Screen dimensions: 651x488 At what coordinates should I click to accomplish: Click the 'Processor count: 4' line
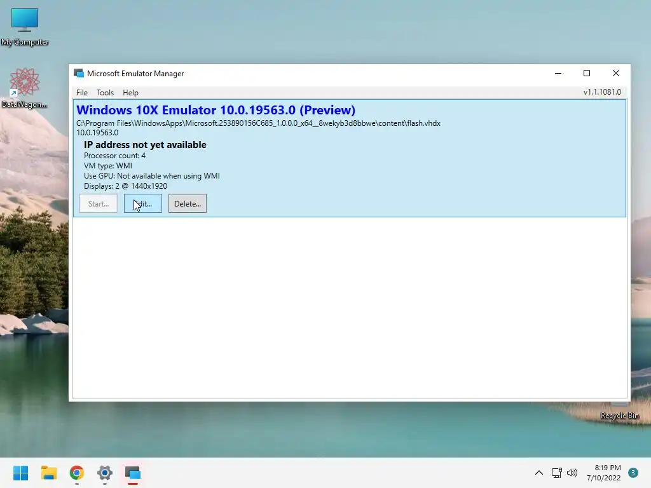click(x=114, y=156)
